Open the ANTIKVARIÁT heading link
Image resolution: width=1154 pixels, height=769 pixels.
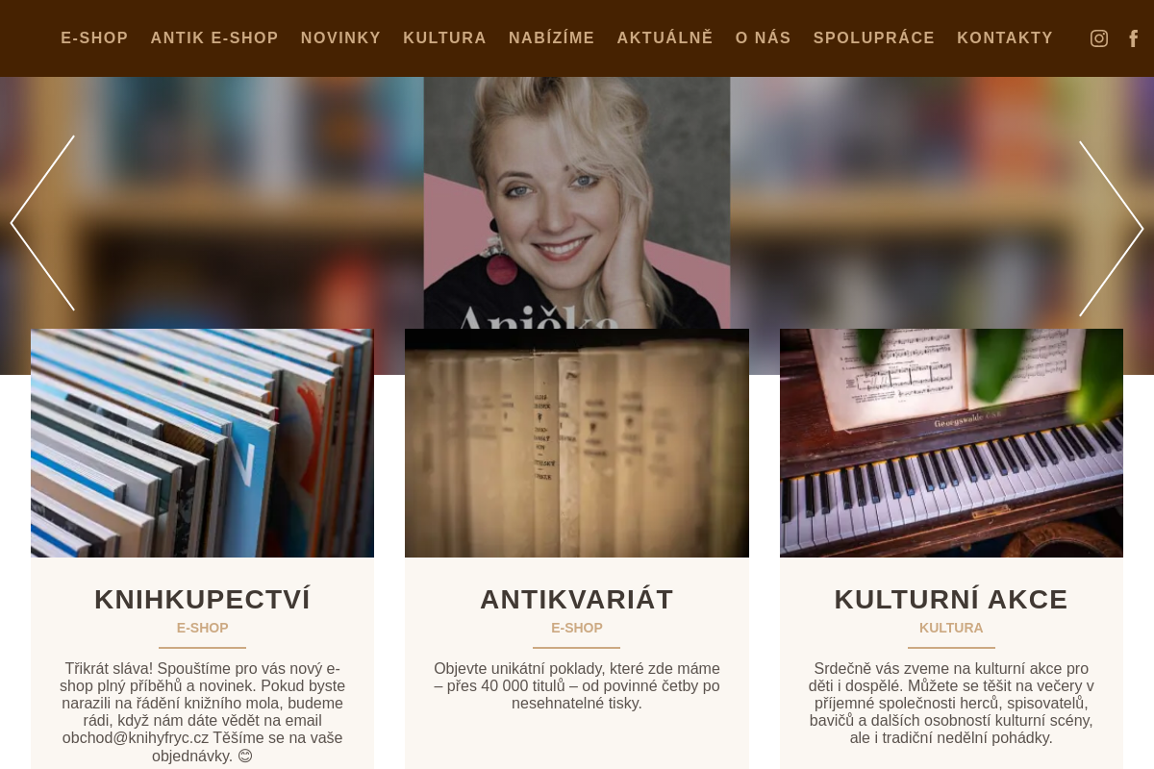[x=577, y=599]
